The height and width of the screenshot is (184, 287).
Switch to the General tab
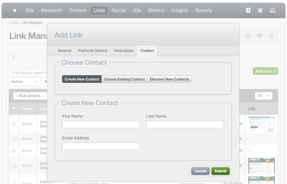(64, 51)
